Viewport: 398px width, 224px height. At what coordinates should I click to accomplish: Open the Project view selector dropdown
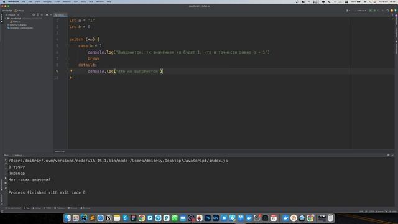(12, 15)
